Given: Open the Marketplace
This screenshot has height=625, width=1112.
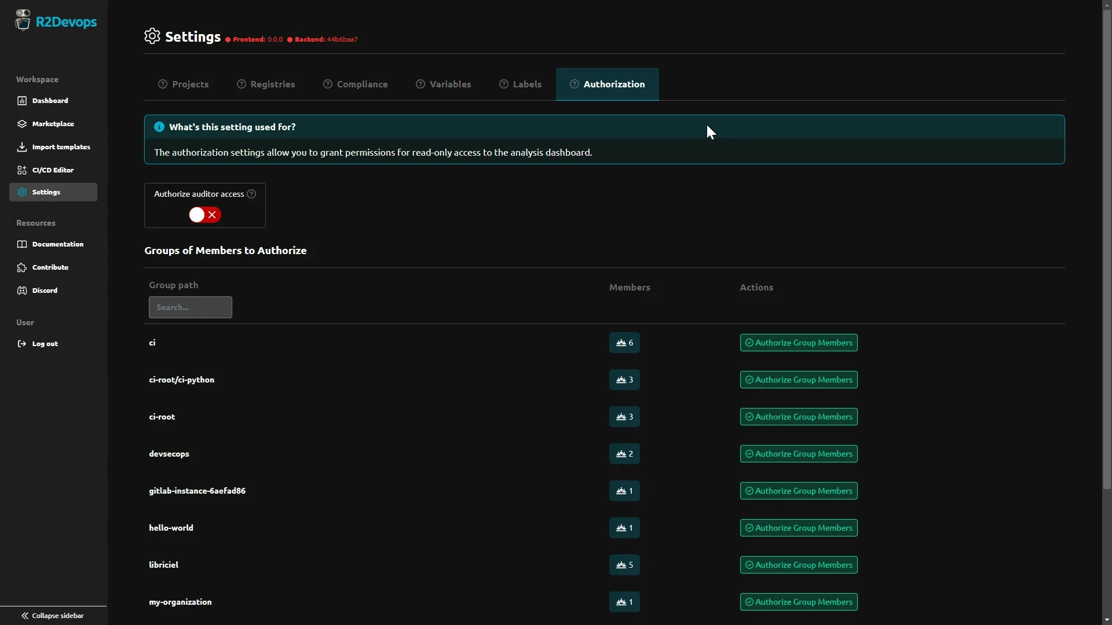Looking at the screenshot, I should pyautogui.click(x=53, y=123).
